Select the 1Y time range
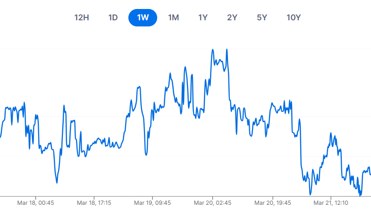 click(x=202, y=18)
